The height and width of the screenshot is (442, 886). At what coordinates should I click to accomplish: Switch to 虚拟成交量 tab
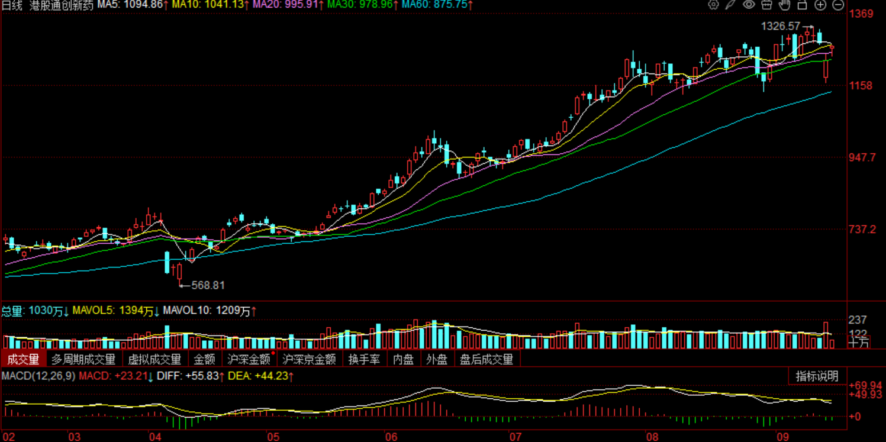point(154,359)
